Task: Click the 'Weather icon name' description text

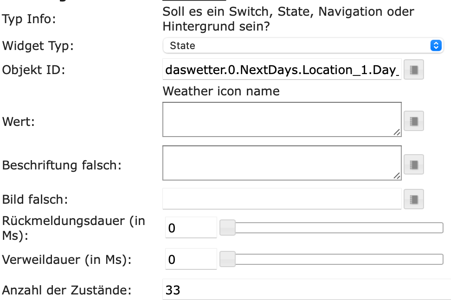Action: (221, 91)
